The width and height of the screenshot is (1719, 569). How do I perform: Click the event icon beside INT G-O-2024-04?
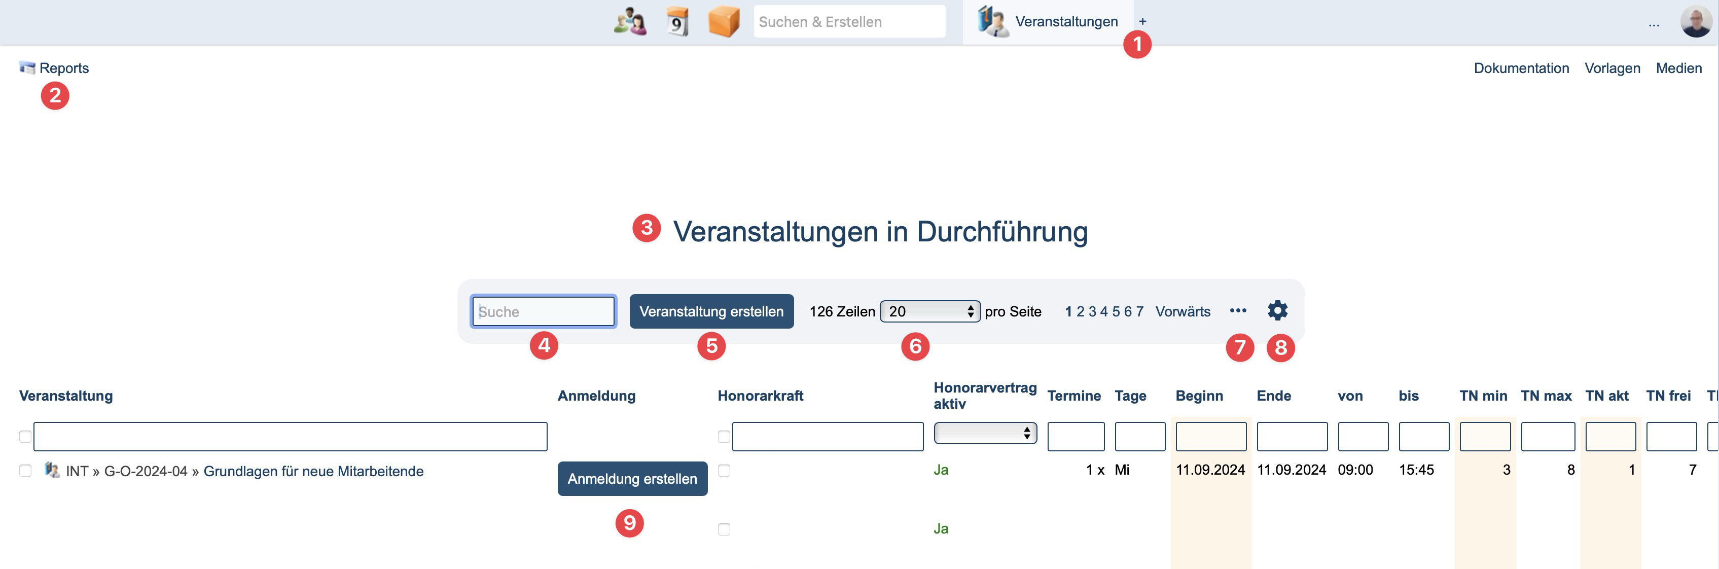click(x=52, y=470)
